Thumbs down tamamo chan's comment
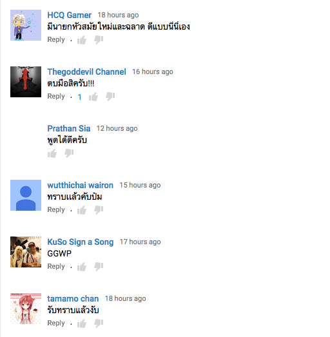Screen dimensions: 330x337 coord(99,323)
